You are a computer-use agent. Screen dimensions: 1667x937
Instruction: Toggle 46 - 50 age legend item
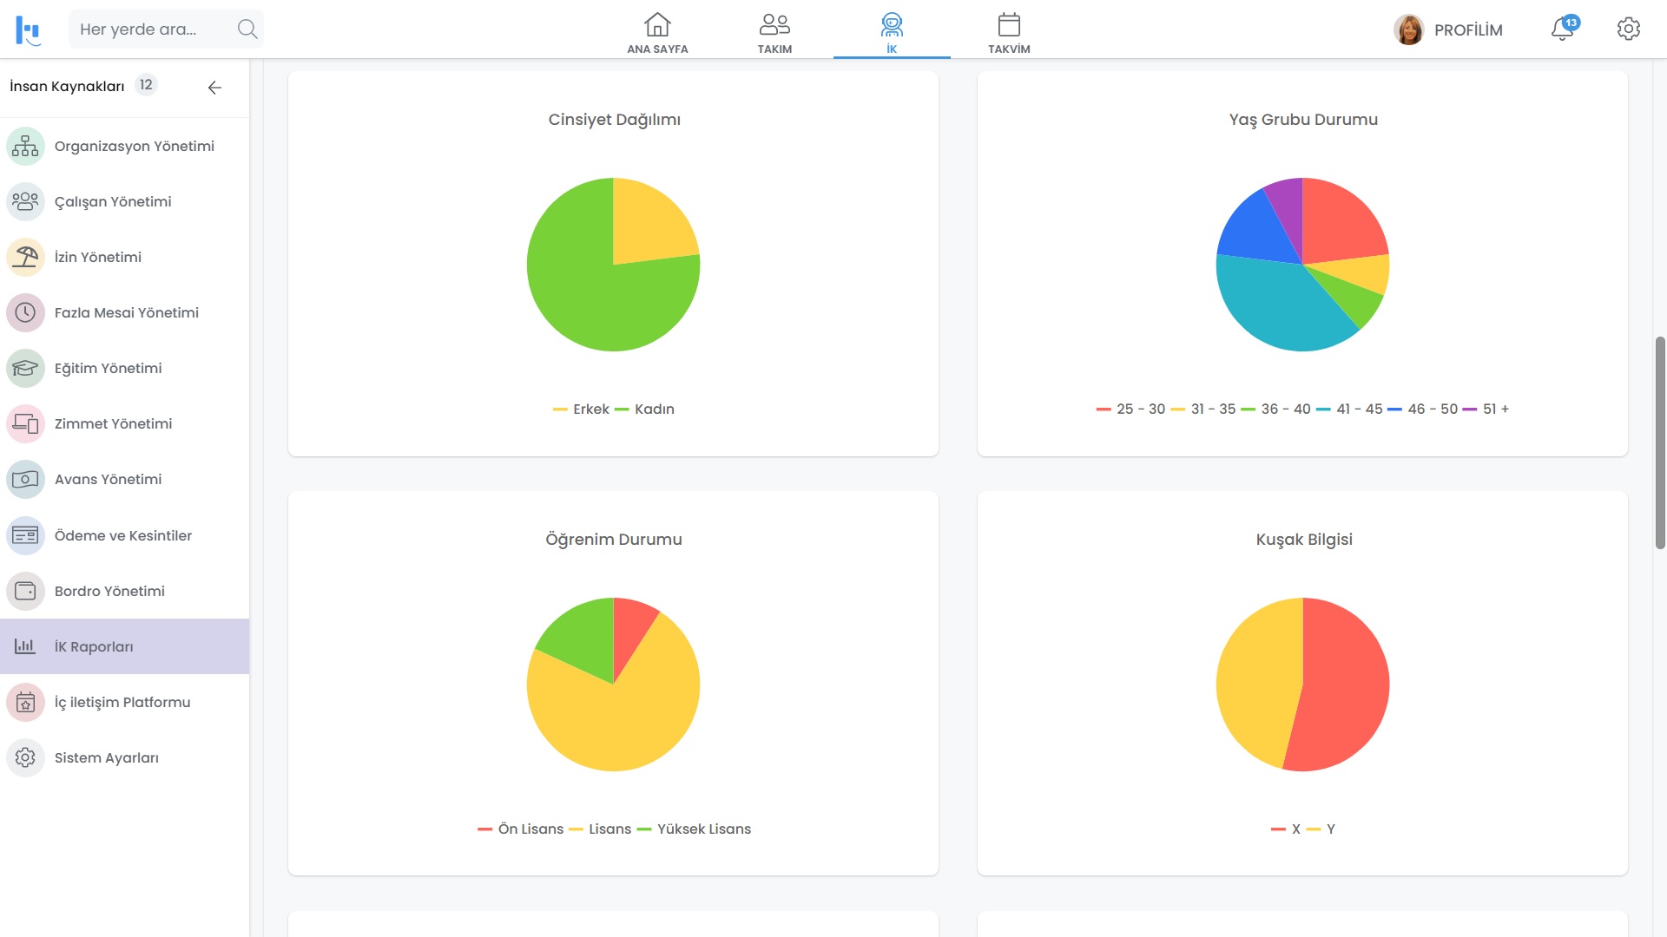[x=1422, y=409]
